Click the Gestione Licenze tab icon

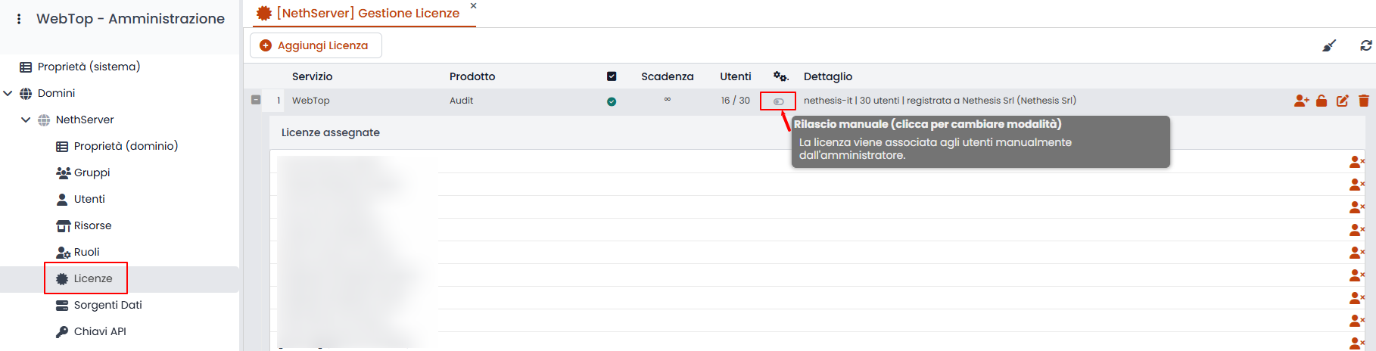(x=263, y=13)
